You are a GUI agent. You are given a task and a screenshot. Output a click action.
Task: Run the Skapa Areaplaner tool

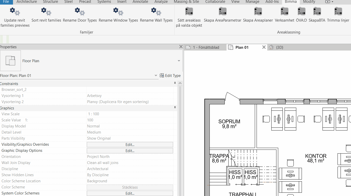tap(258, 12)
